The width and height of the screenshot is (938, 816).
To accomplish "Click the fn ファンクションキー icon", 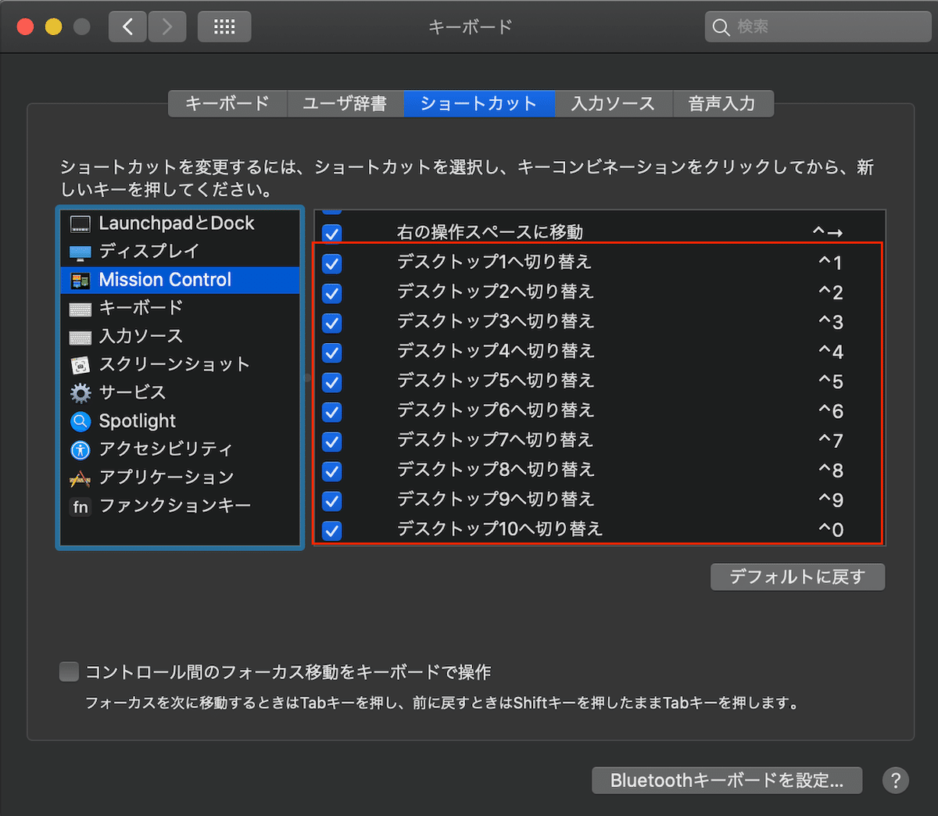I will (80, 506).
